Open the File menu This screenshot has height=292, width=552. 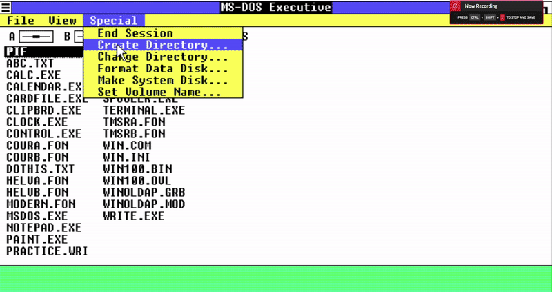(21, 21)
